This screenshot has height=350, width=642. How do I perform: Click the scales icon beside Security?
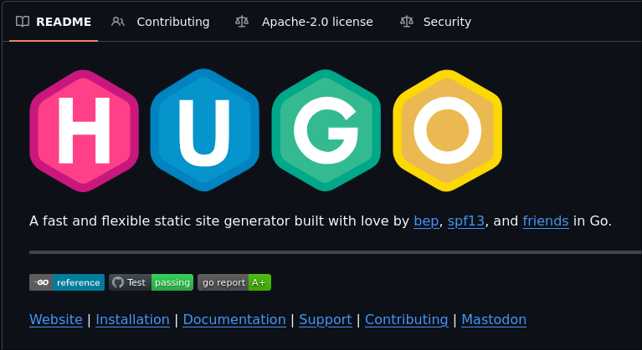[x=407, y=22]
